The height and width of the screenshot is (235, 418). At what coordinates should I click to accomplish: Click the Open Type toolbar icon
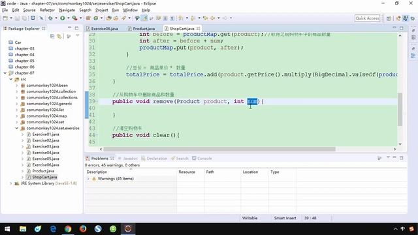[109, 18]
